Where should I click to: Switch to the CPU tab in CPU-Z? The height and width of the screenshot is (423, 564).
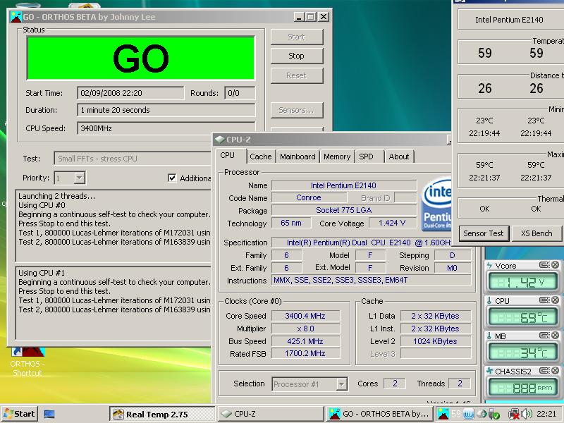(227, 155)
